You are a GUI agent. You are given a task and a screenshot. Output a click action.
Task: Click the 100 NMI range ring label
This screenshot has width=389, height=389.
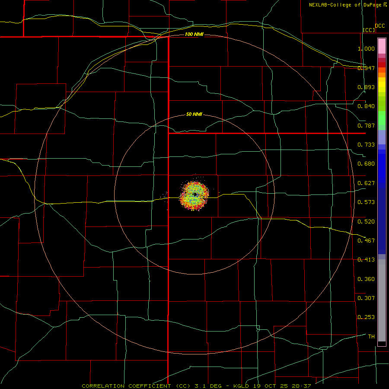(194, 34)
